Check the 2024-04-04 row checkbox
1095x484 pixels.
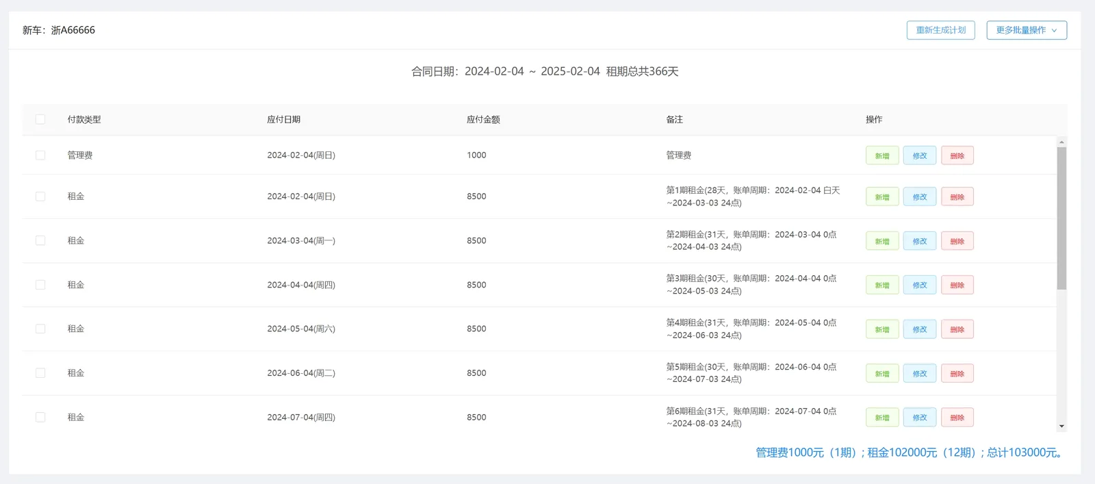pyautogui.click(x=40, y=285)
